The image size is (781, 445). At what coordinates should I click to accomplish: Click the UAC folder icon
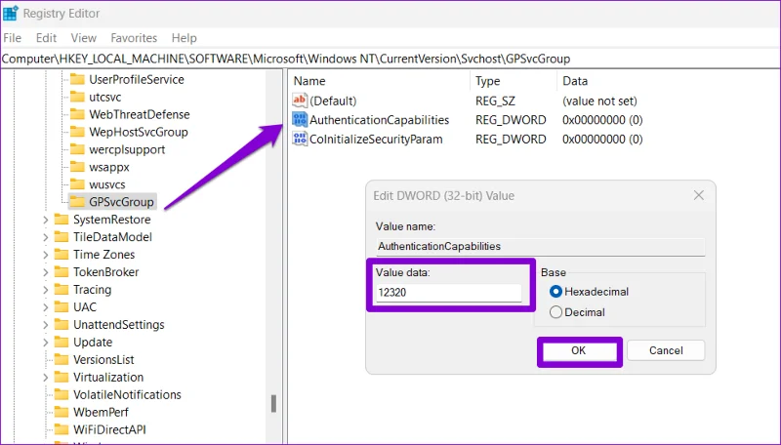pyautogui.click(x=62, y=306)
